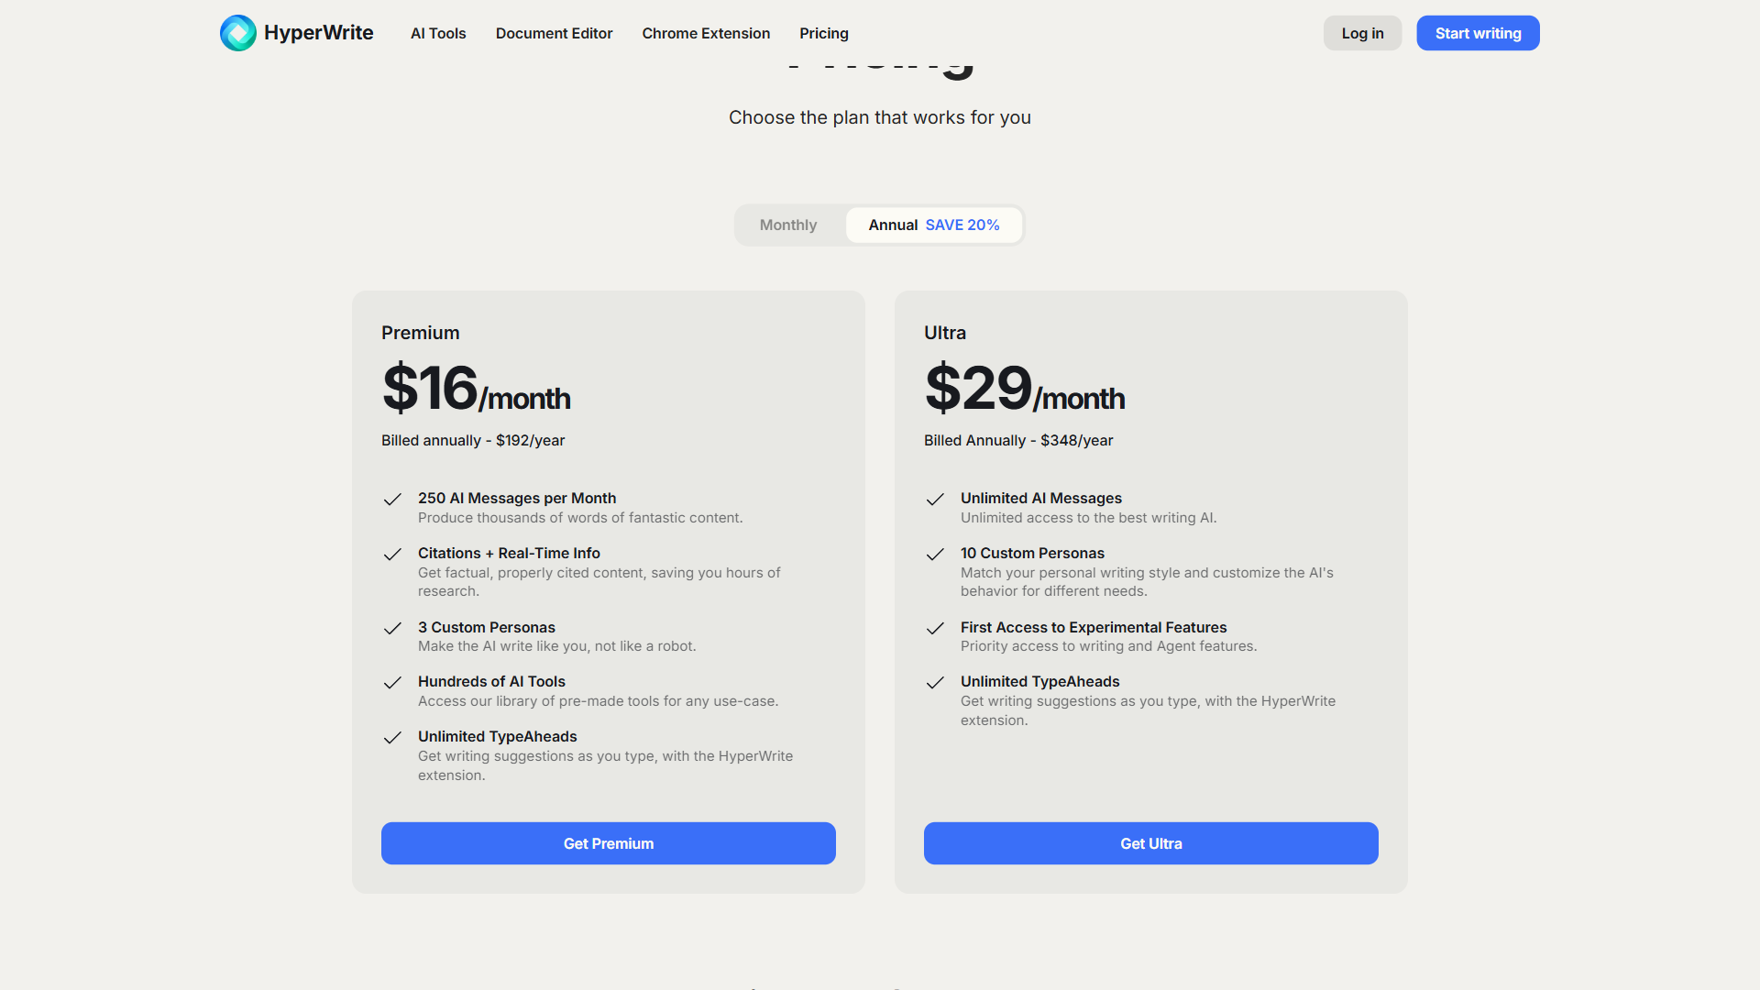
Task: Click 'Unlimited AI Messages' heading
Action: click(x=1041, y=499)
